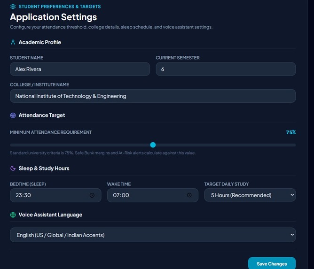Image resolution: width=314 pixels, height=269 pixels.
Task: Click the Target Daily Study label
Action: click(x=227, y=184)
